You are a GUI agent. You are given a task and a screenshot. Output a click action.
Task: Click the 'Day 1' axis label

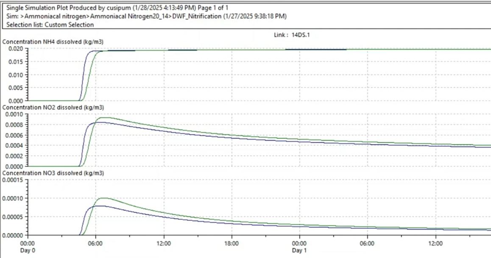[x=299, y=250]
